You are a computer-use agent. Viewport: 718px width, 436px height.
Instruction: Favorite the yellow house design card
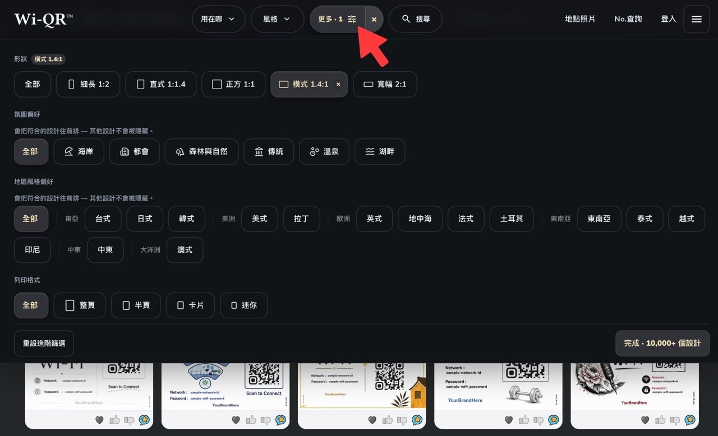point(372,420)
